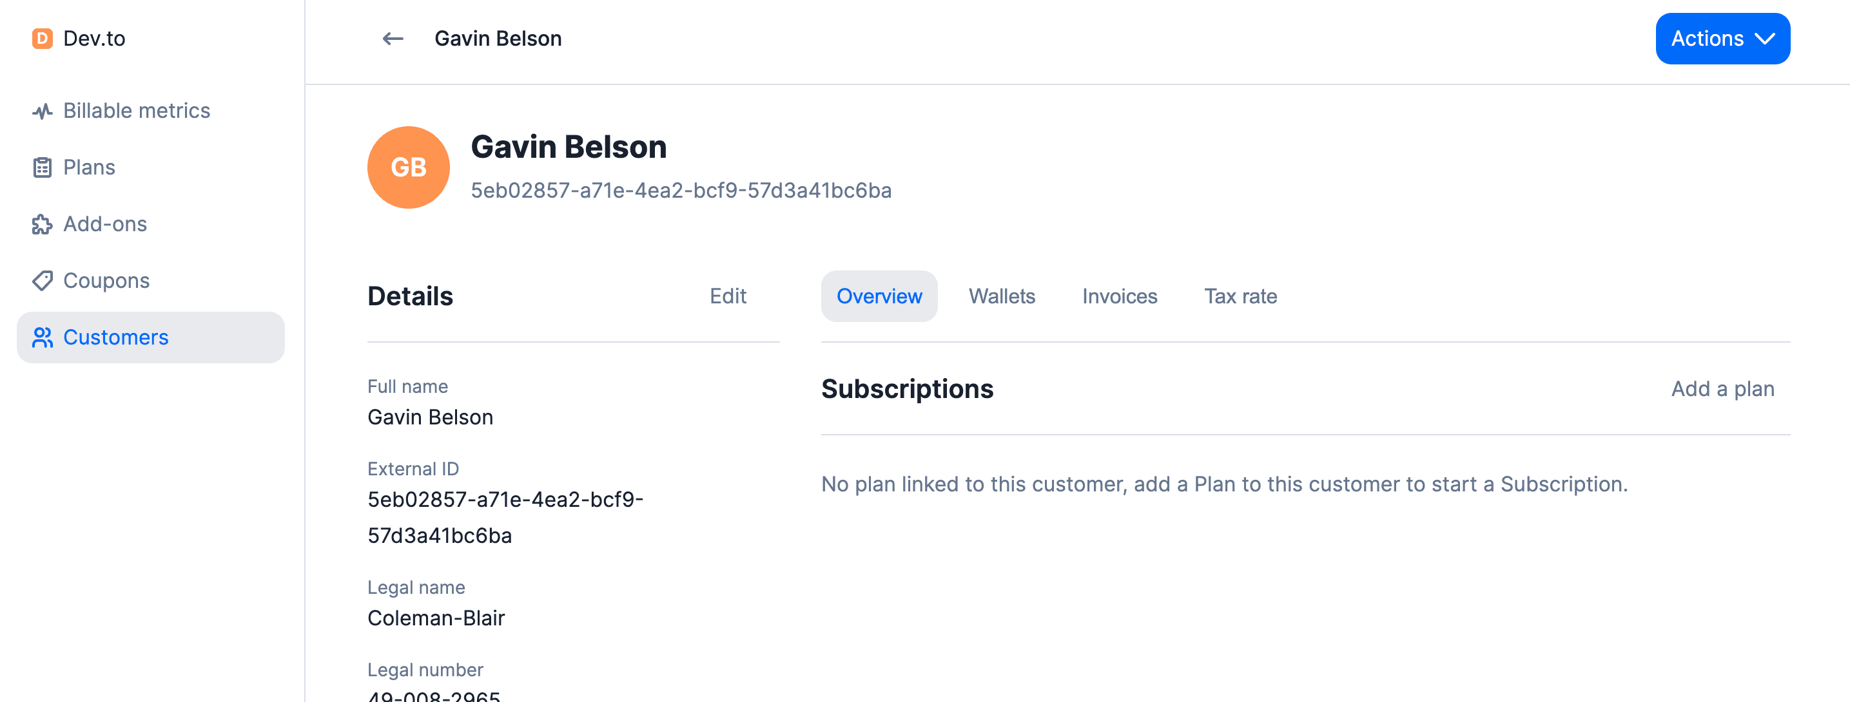The width and height of the screenshot is (1850, 702).
Task: Click the Billable metrics pulse icon
Action: (43, 111)
